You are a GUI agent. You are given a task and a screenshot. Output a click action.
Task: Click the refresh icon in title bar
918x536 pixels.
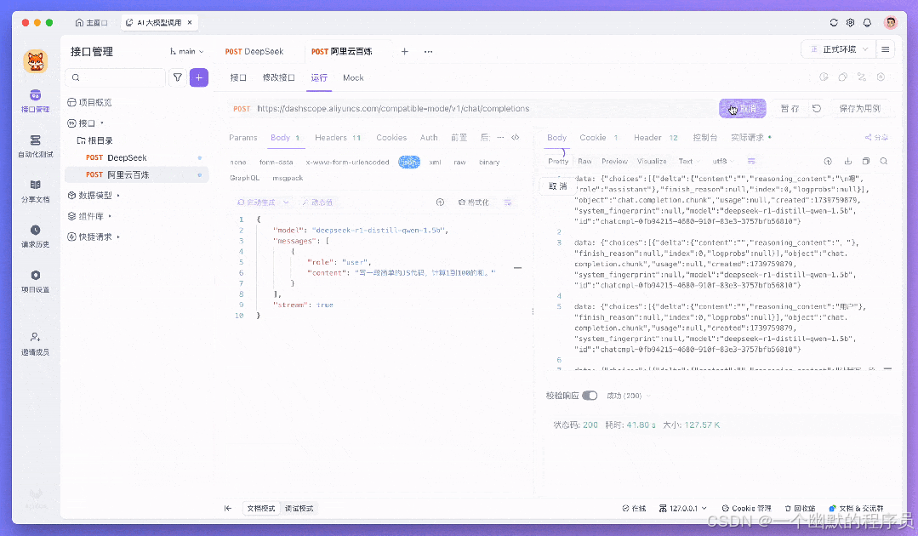pos(834,23)
